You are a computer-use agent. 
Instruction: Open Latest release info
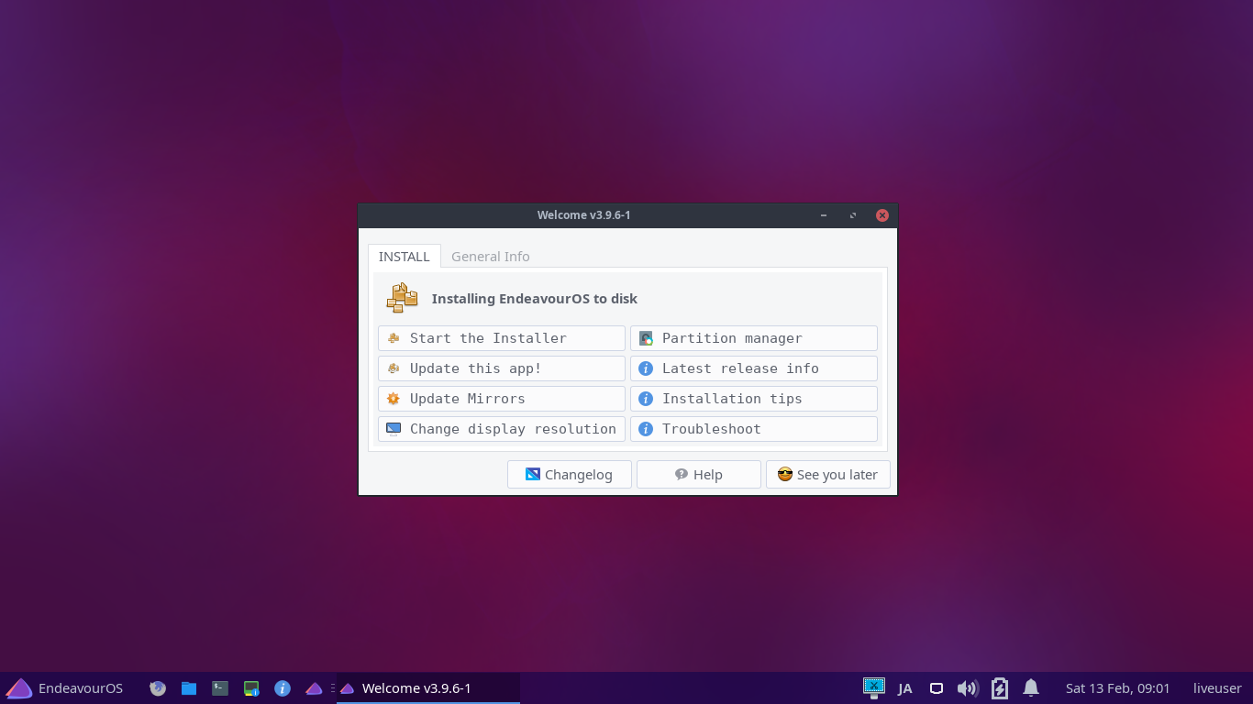pyautogui.click(x=753, y=368)
